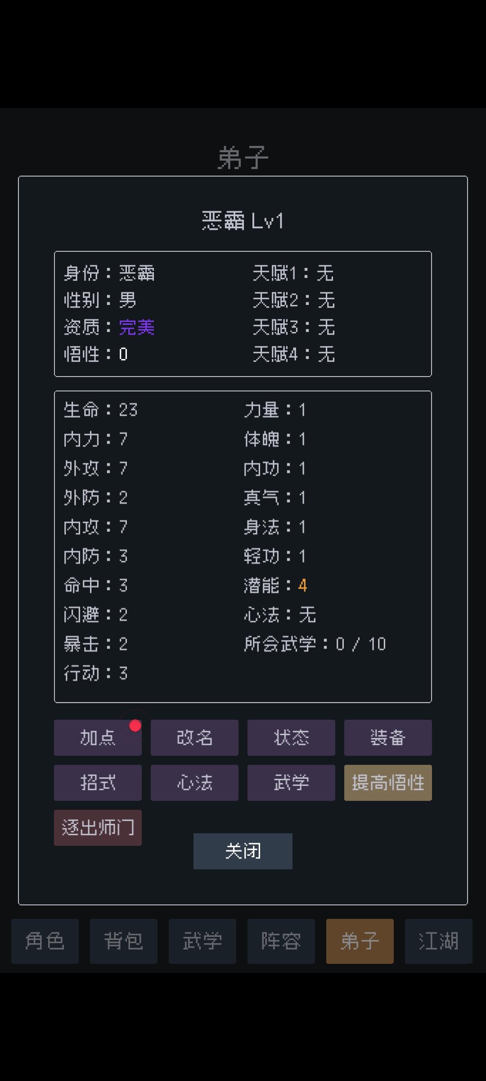The image size is (486, 1081).
Task: Click the 提高悟性 button
Action: pyautogui.click(x=388, y=782)
